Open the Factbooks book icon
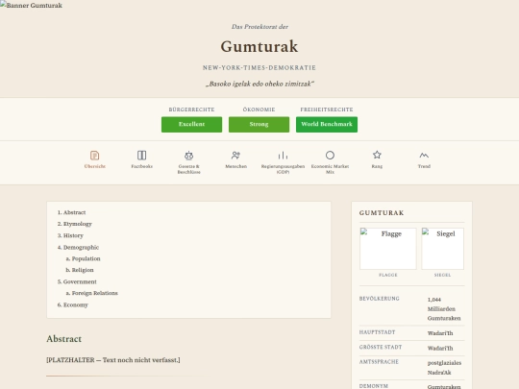The height and width of the screenshot is (389, 519). 141,156
